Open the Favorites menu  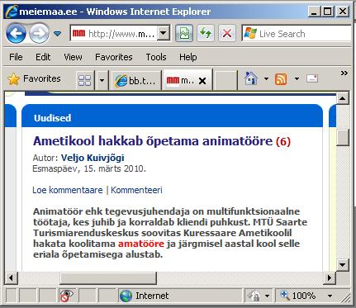[114, 57]
